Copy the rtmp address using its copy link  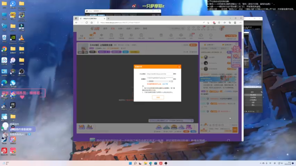[175, 74]
